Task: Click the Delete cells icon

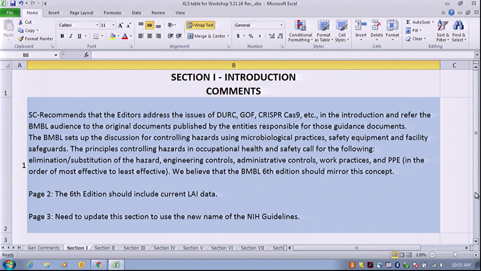Action: (x=377, y=25)
